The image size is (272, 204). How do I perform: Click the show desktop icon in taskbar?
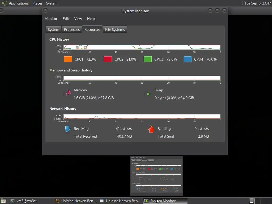(x=3, y=201)
